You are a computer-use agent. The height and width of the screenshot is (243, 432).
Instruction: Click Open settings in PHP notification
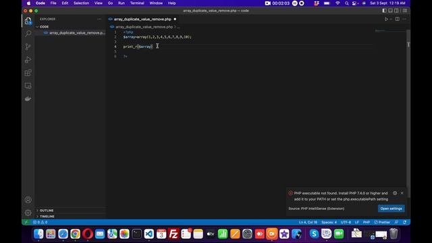[391, 209]
